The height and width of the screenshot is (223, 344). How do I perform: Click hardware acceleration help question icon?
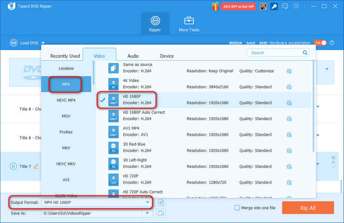pyautogui.click(x=332, y=43)
